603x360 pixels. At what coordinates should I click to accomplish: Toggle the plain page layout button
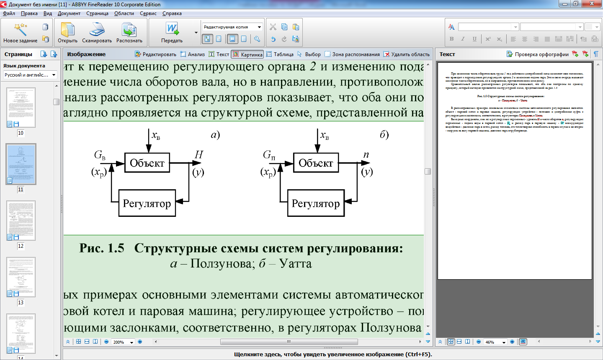(x=244, y=39)
